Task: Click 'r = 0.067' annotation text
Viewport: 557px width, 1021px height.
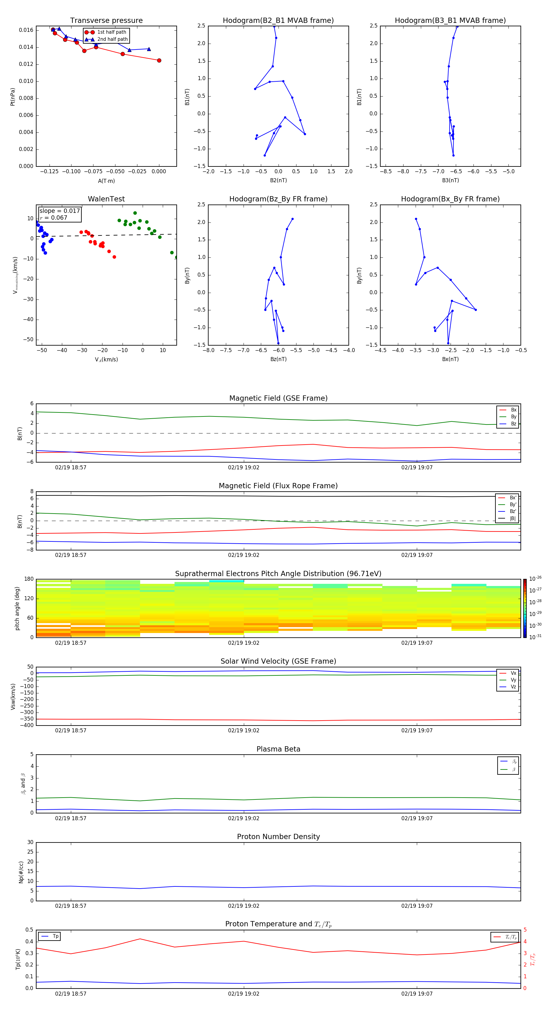Action: pyautogui.click(x=54, y=218)
